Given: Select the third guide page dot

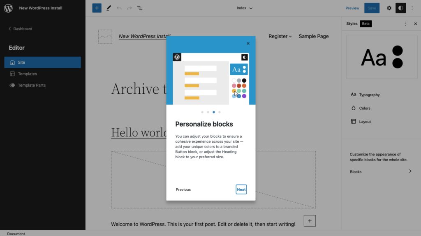Looking at the screenshot, I should [214, 112].
